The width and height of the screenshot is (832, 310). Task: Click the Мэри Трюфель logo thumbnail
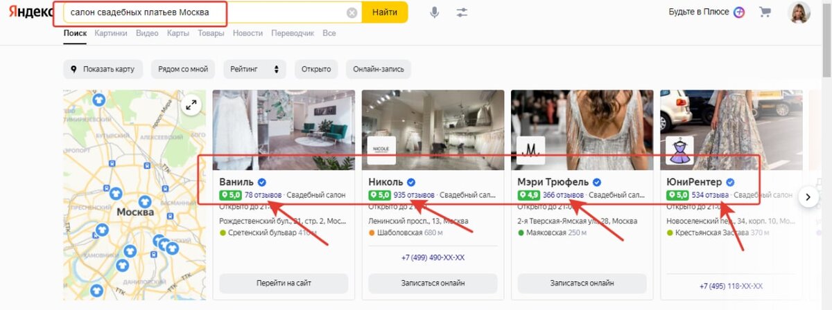(531, 150)
